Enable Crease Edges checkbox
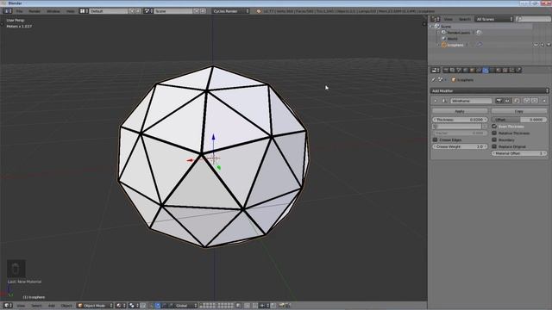Viewport: 552px width, 310px height. 435,139
